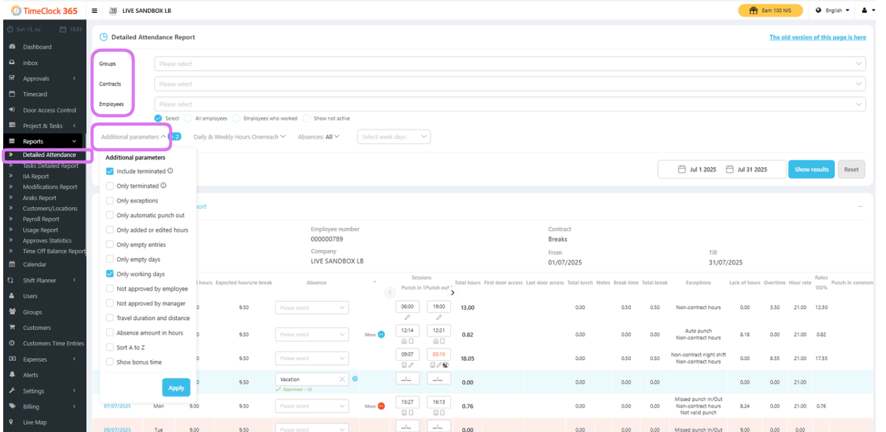This screenshot has height=432, width=886.
Task: Click the user profile icon
Action: coord(864,11)
